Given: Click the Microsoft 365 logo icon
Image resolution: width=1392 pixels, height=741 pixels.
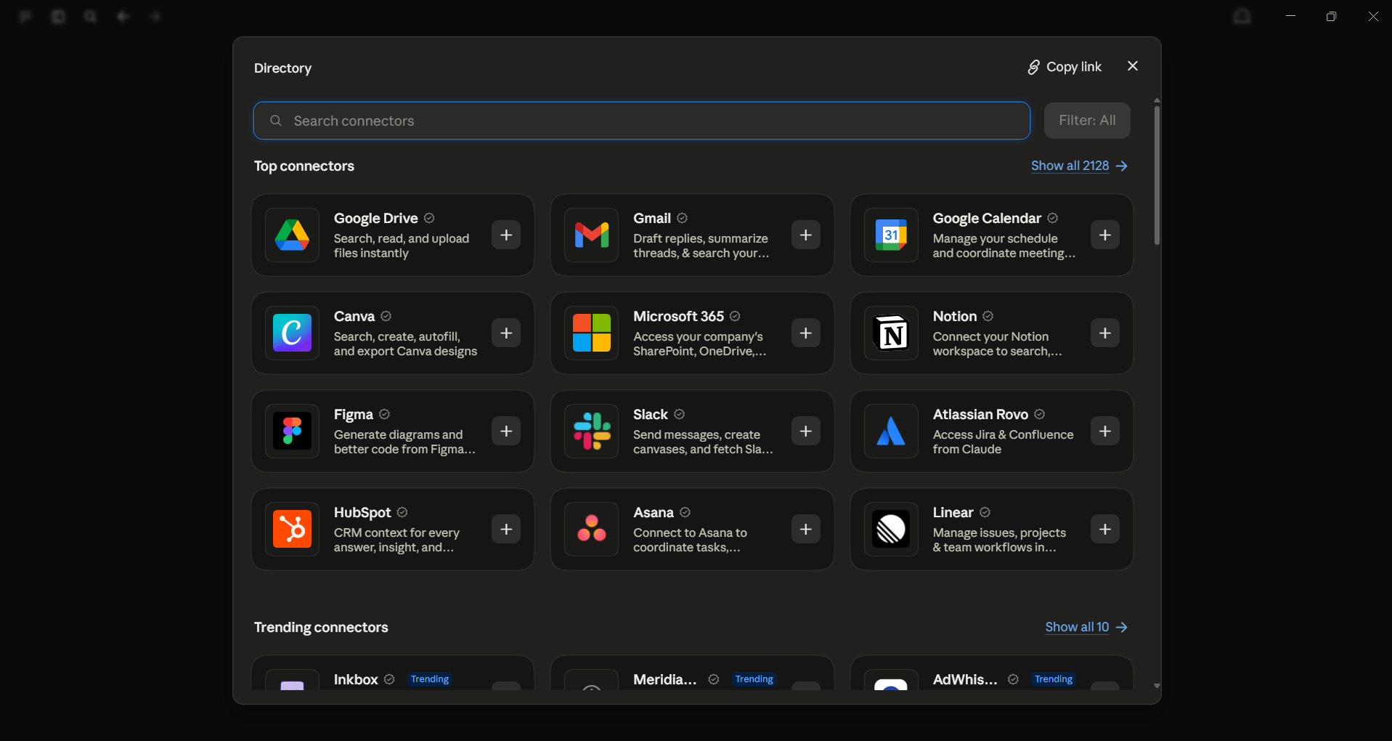Looking at the screenshot, I should click(x=592, y=333).
